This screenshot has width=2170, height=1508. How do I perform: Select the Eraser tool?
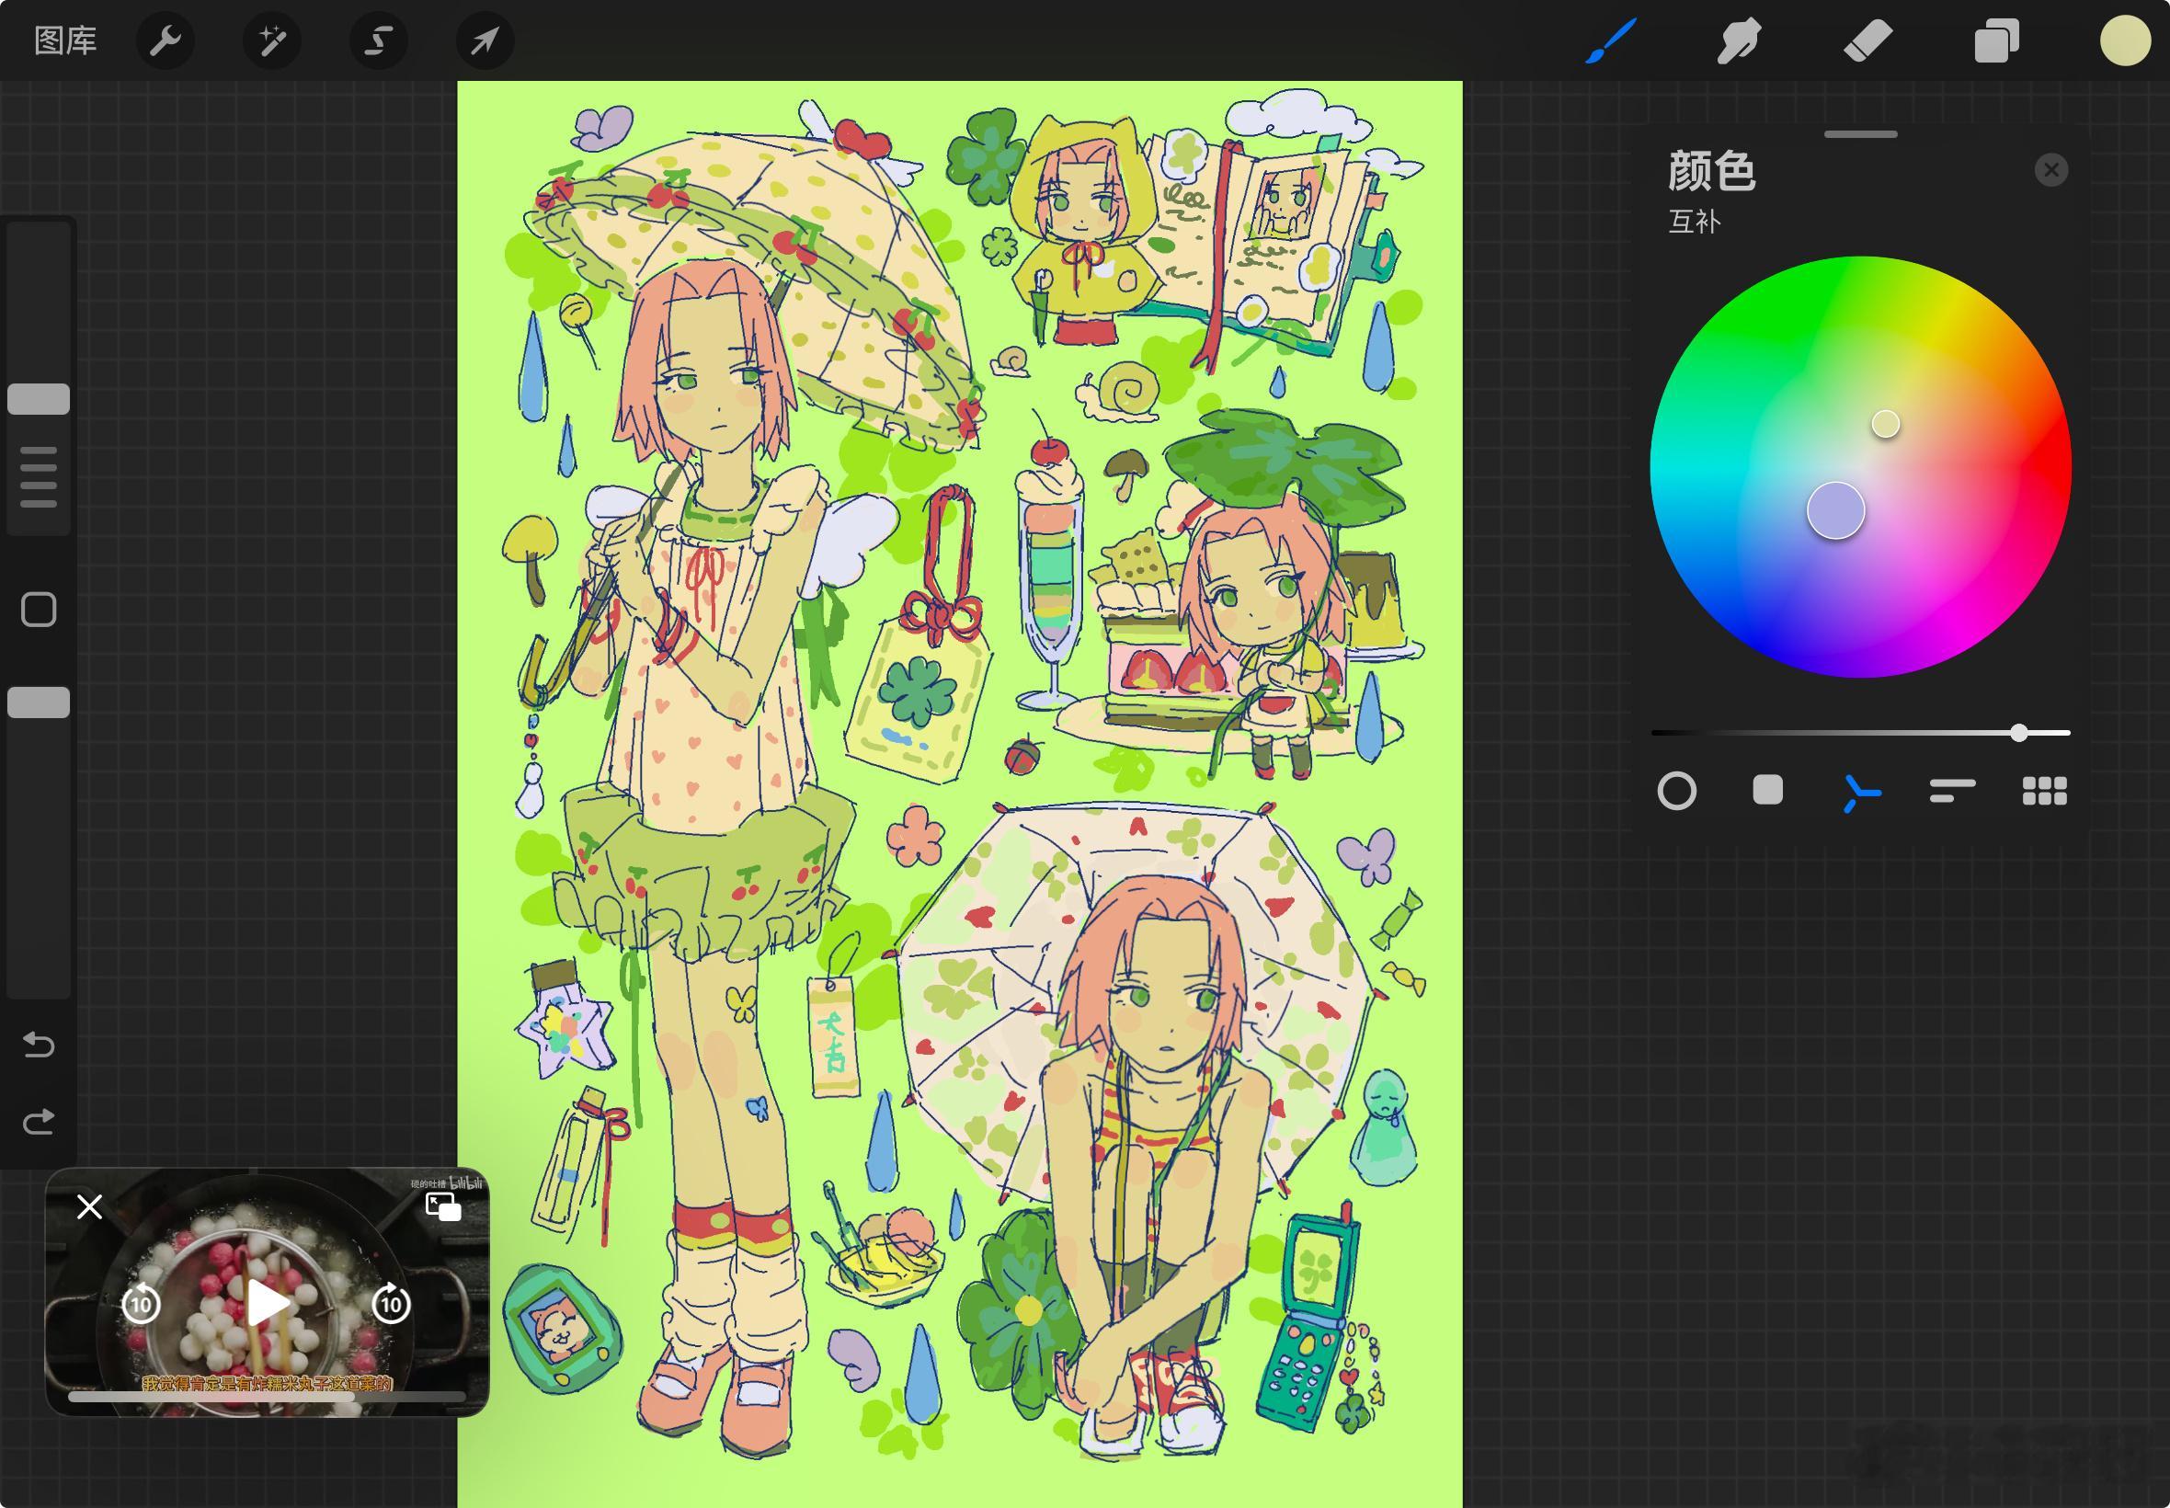(1867, 40)
